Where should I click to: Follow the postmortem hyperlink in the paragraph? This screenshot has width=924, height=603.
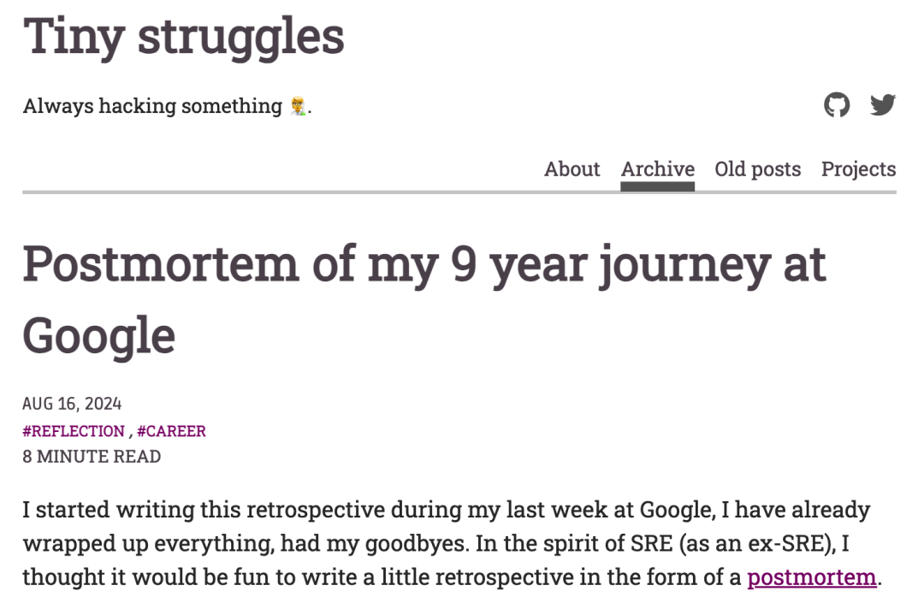[812, 577]
